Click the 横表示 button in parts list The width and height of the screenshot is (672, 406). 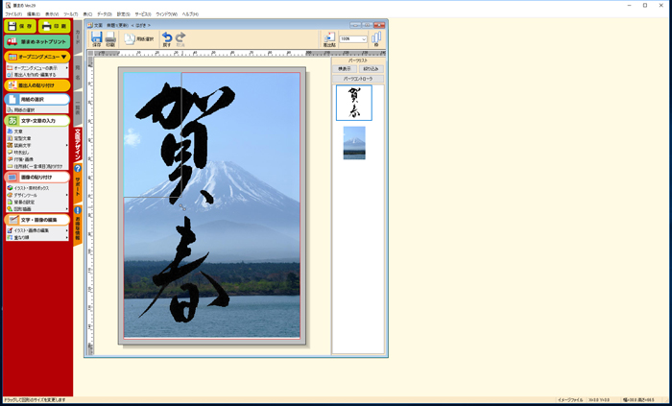[344, 69]
